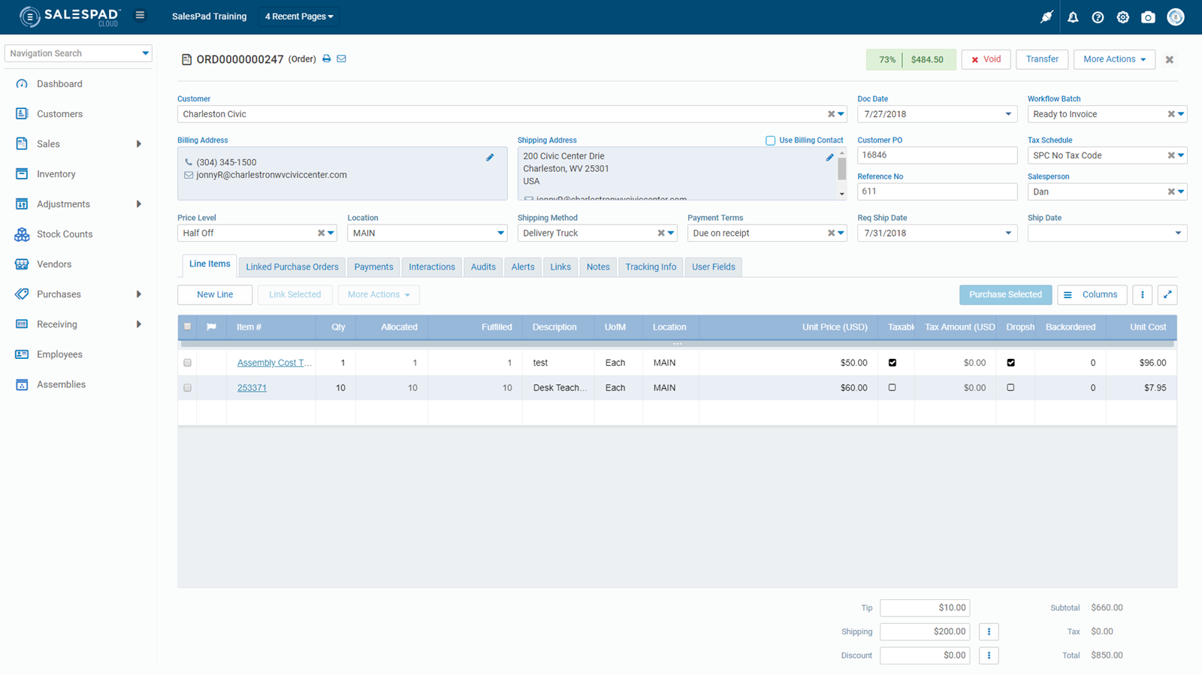The width and height of the screenshot is (1202, 675).
Task: Toggle Dropship for Assembly Cost row
Action: click(x=1010, y=363)
